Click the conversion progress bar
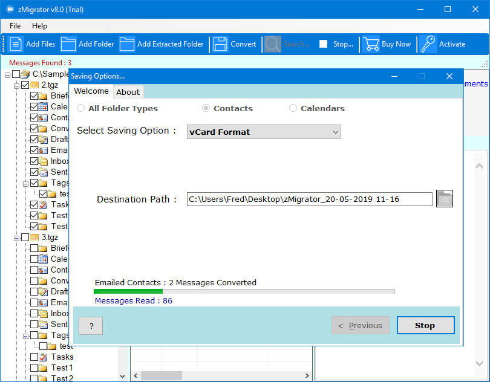Screen dimensions: 490x382 click(x=244, y=291)
